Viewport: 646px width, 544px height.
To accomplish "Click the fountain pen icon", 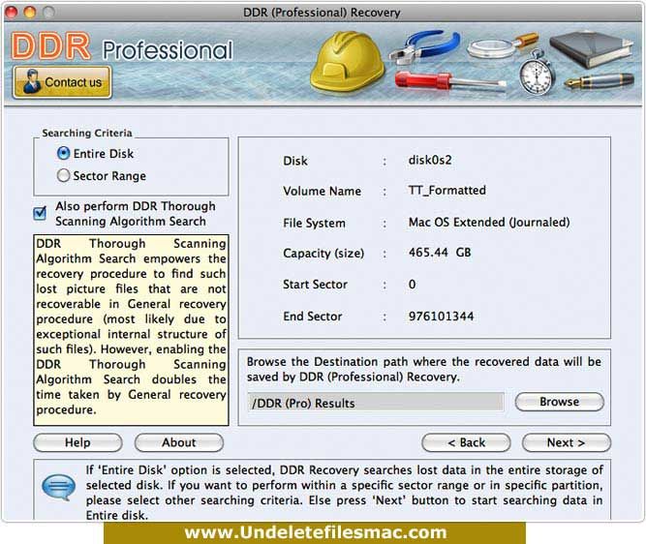I will pos(599,80).
